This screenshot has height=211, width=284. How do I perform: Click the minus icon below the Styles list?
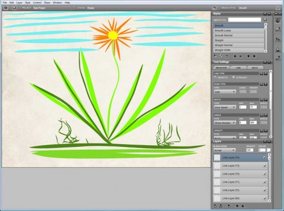point(240,56)
